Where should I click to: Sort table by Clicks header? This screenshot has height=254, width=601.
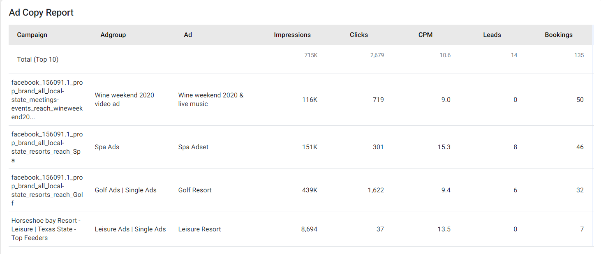(359, 35)
